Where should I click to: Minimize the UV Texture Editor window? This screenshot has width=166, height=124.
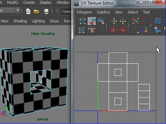[141, 2]
